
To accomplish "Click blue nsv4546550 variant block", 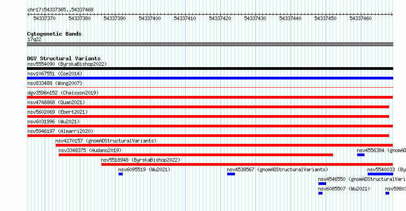I will 322,184.
